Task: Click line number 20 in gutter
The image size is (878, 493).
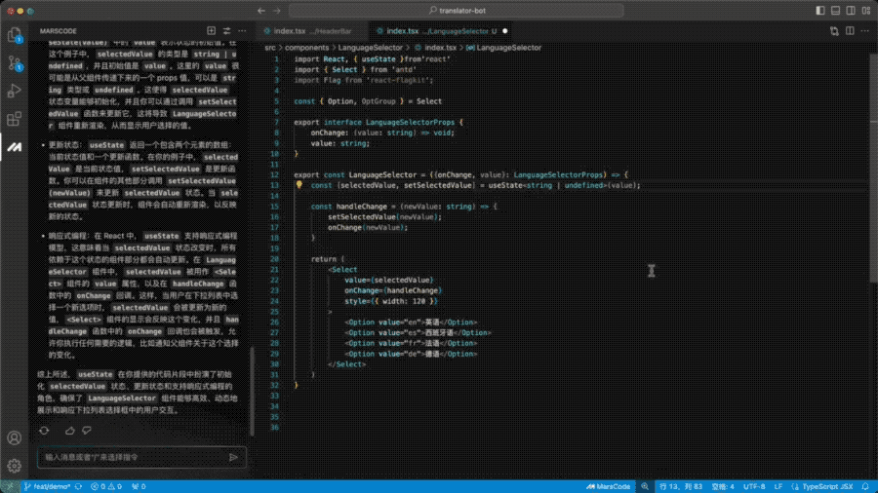Action: pyautogui.click(x=274, y=259)
